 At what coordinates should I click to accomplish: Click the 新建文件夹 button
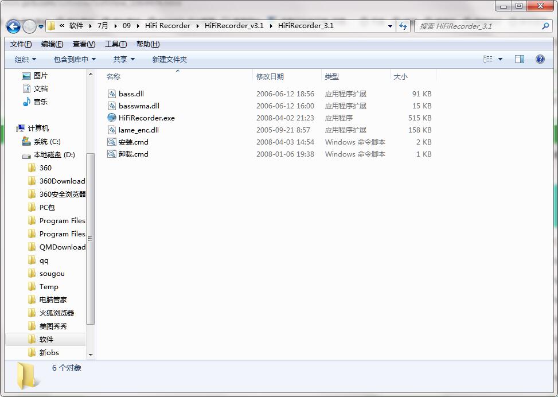coord(169,60)
